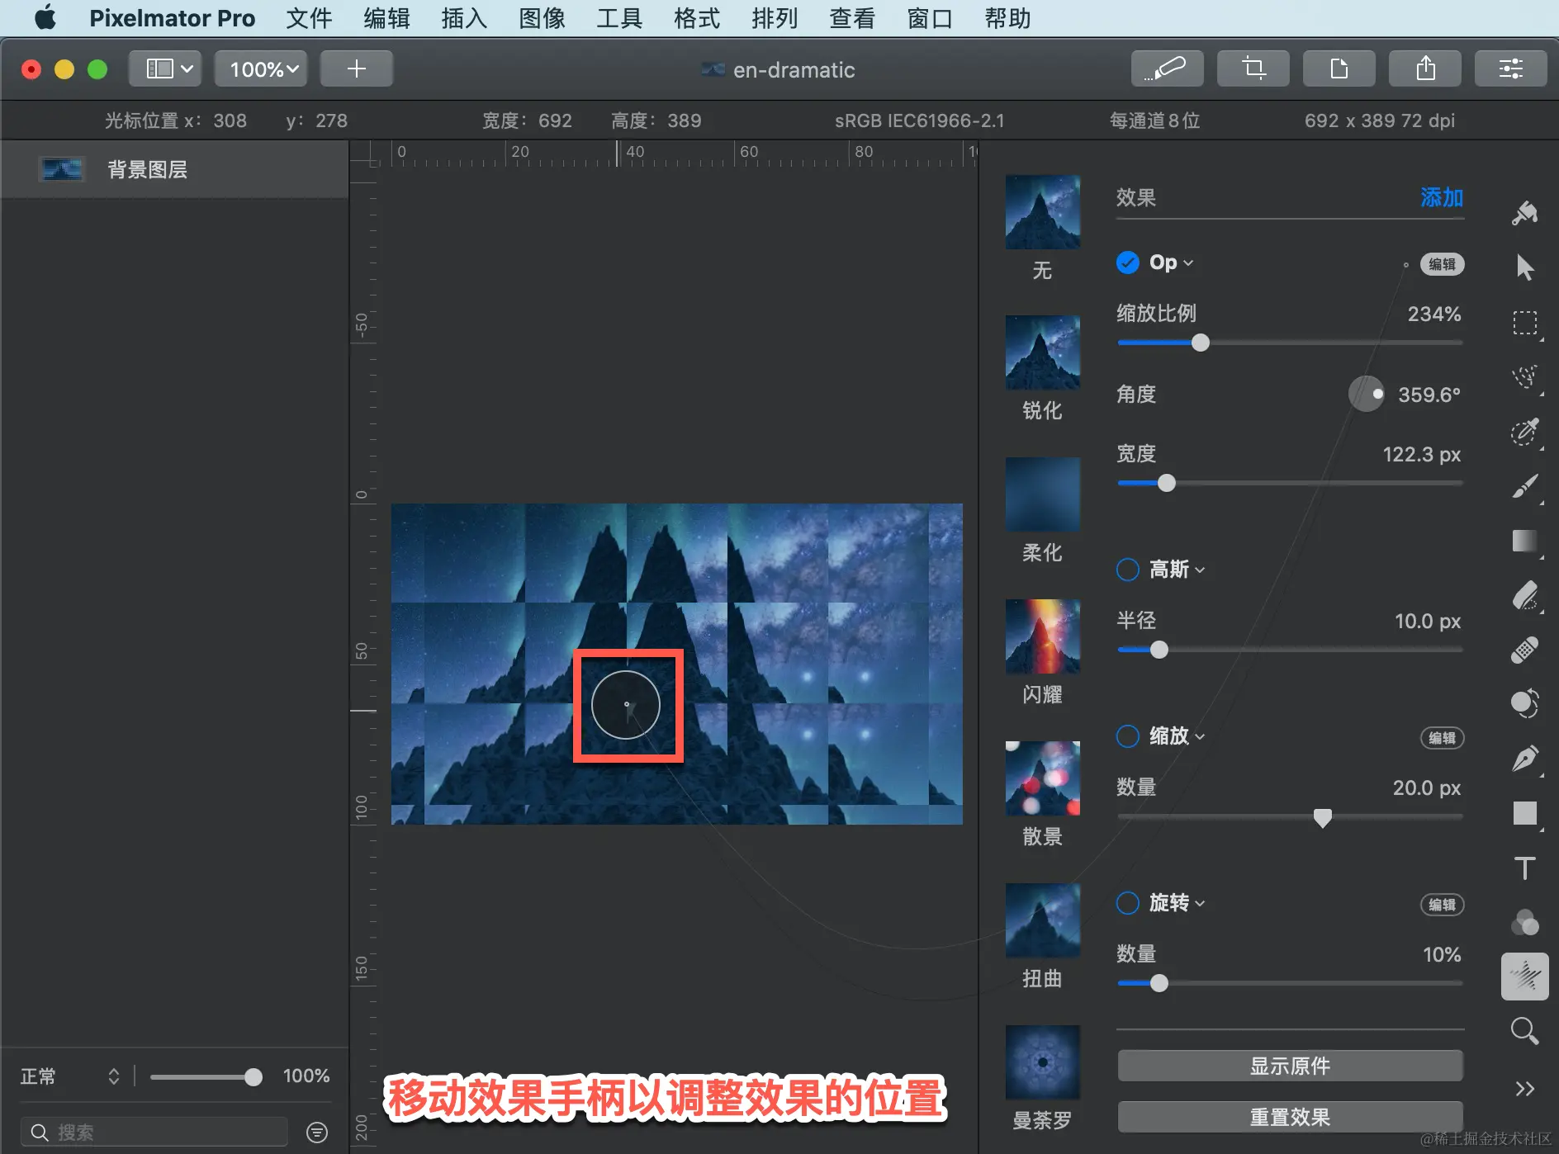The width and height of the screenshot is (1559, 1154).
Task: Open the sidebar view options dropdown
Action: [167, 69]
